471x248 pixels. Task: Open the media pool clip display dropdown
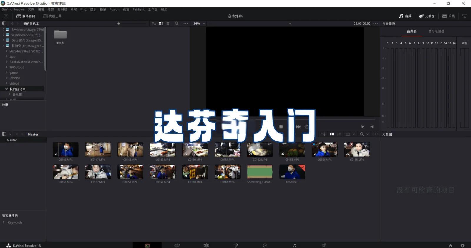350,134
